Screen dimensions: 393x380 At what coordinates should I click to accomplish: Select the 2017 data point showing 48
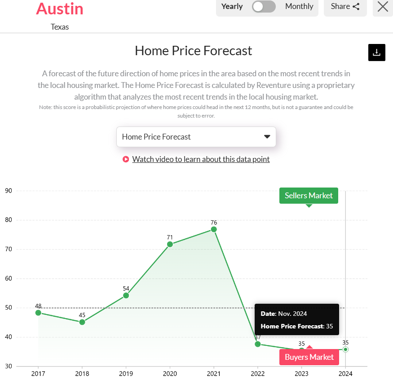point(39,313)
